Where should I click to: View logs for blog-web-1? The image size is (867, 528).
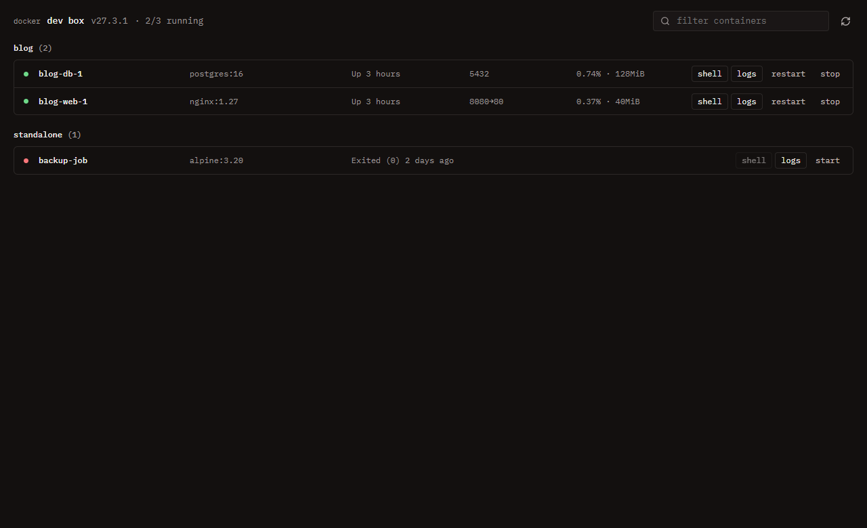(x=746, y=102)
